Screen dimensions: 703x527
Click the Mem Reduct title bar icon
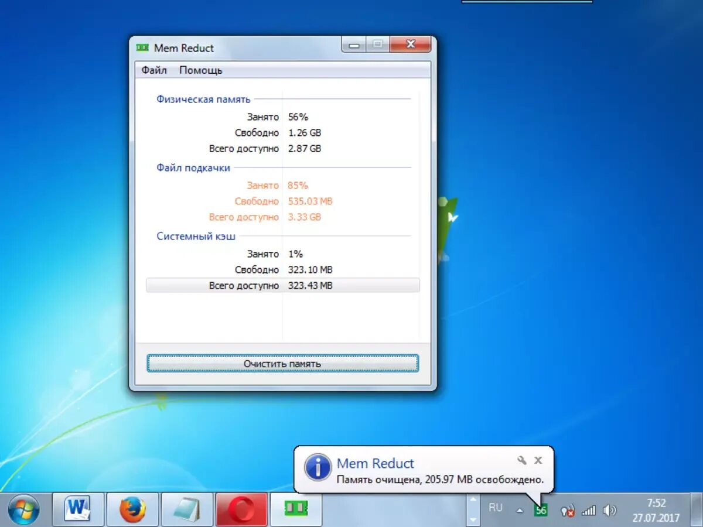142,47
